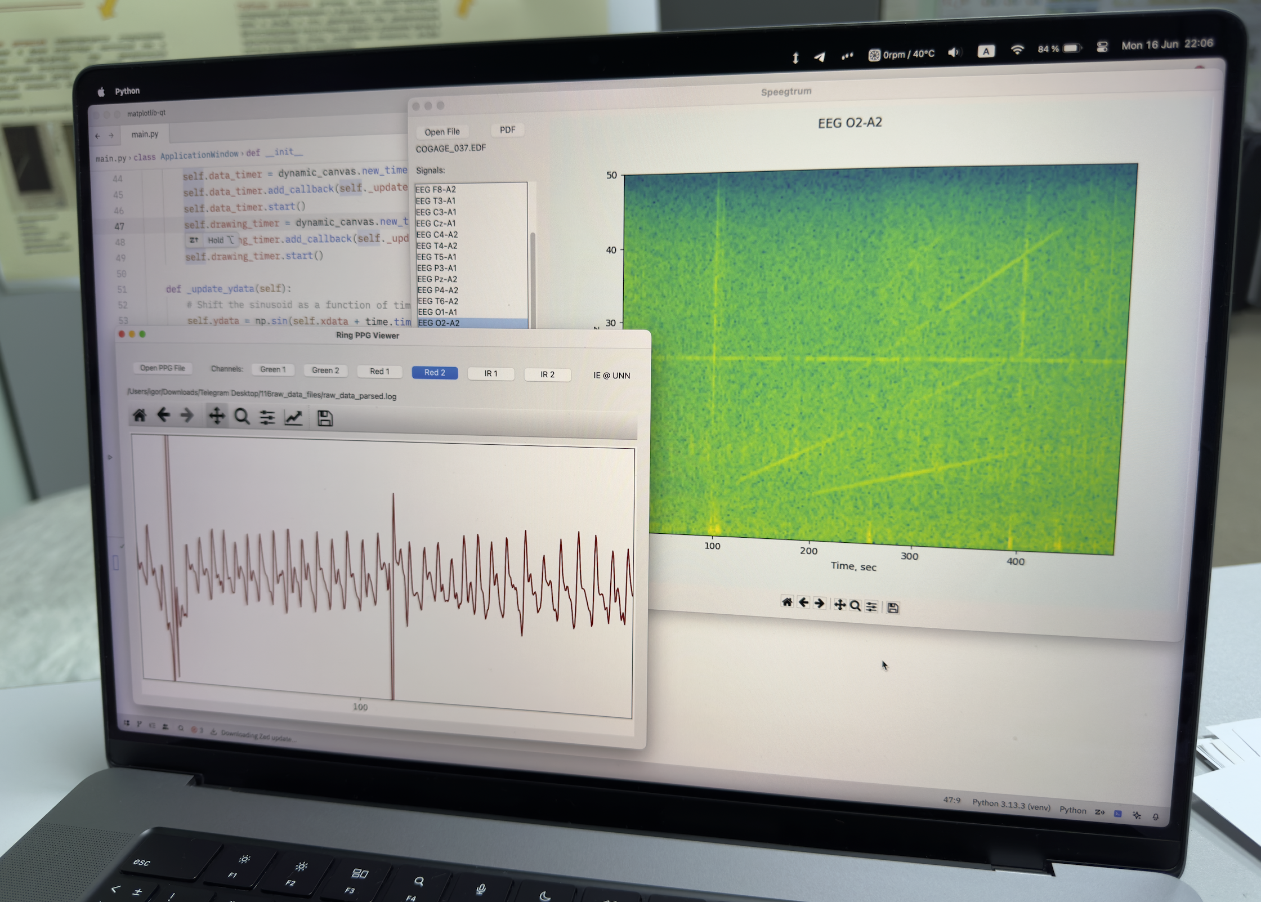Image resolution: width=1261 pixels, height=902 pixels.
Task: Click Back arrow in Ring PPG toolbar
Action: coord(164,416)
